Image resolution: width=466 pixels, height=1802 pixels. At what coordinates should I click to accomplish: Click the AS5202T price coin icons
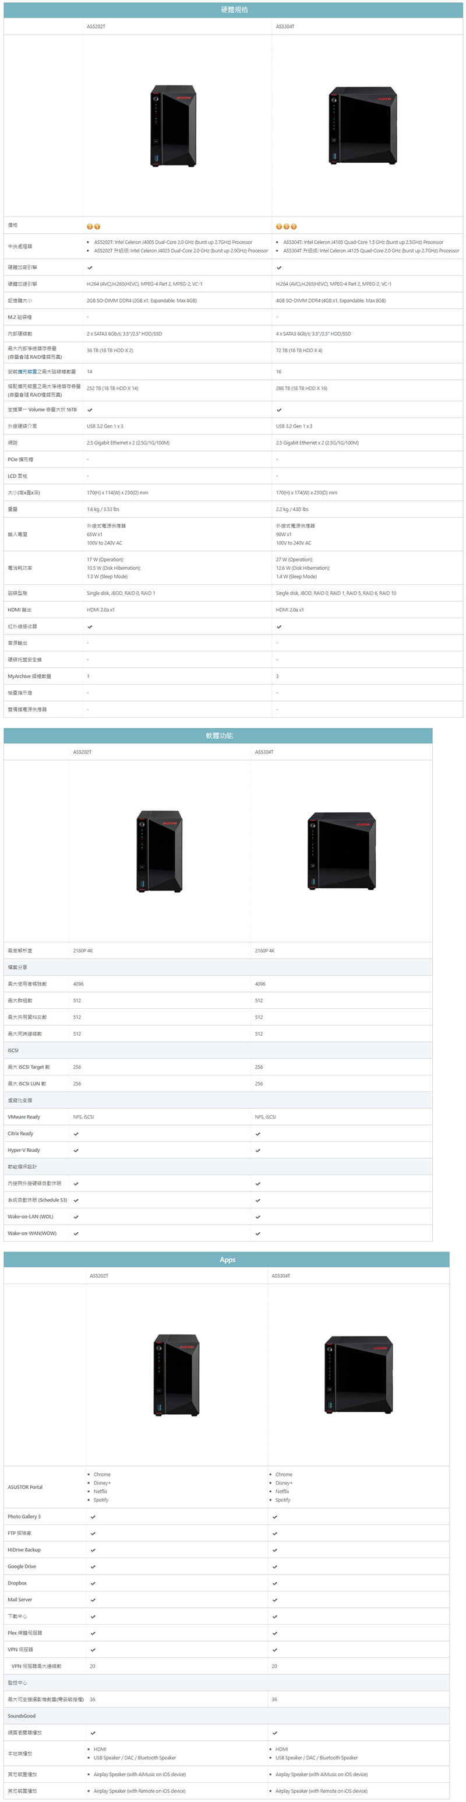click(x=93, y=226)
